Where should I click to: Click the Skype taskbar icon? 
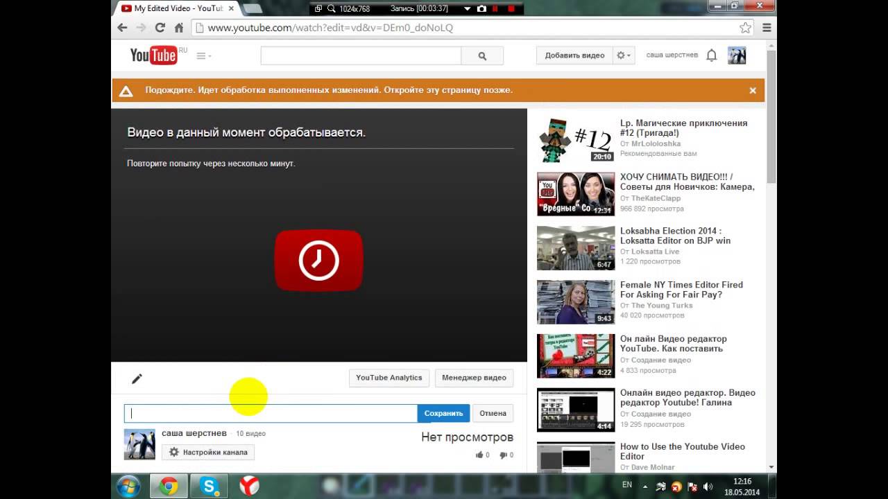pos(209,486)
